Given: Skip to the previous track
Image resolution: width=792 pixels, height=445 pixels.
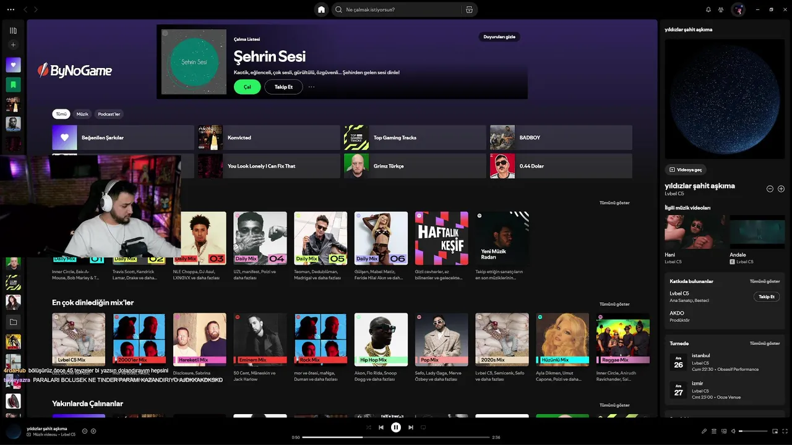Looking at the screenshot, I should click(x=381, y=427).
